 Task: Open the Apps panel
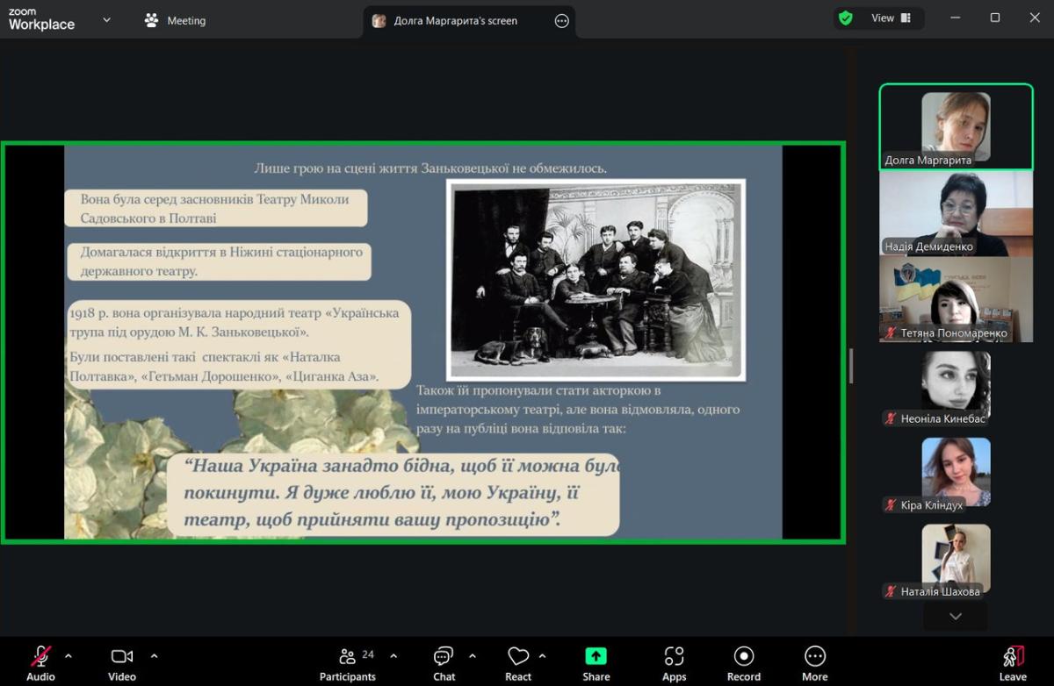pos(674,663)
